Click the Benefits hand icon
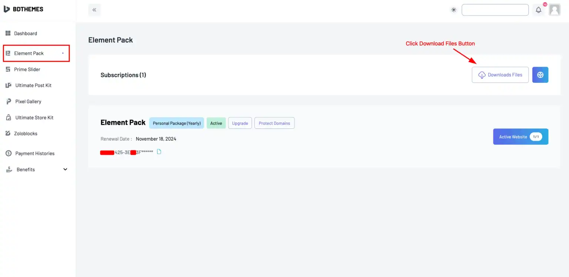 pos(9,170)
